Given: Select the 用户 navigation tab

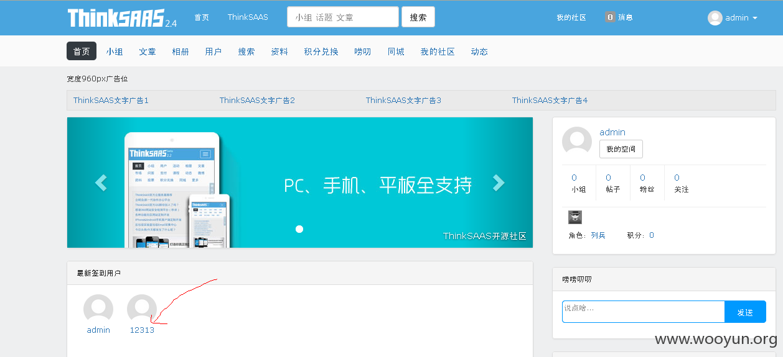Looking at the screenshot, I should [x=213, y=52].
